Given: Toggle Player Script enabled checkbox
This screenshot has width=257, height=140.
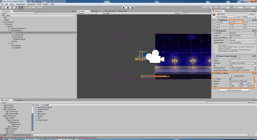Looking at the screenshot, I should coord(217,56).
